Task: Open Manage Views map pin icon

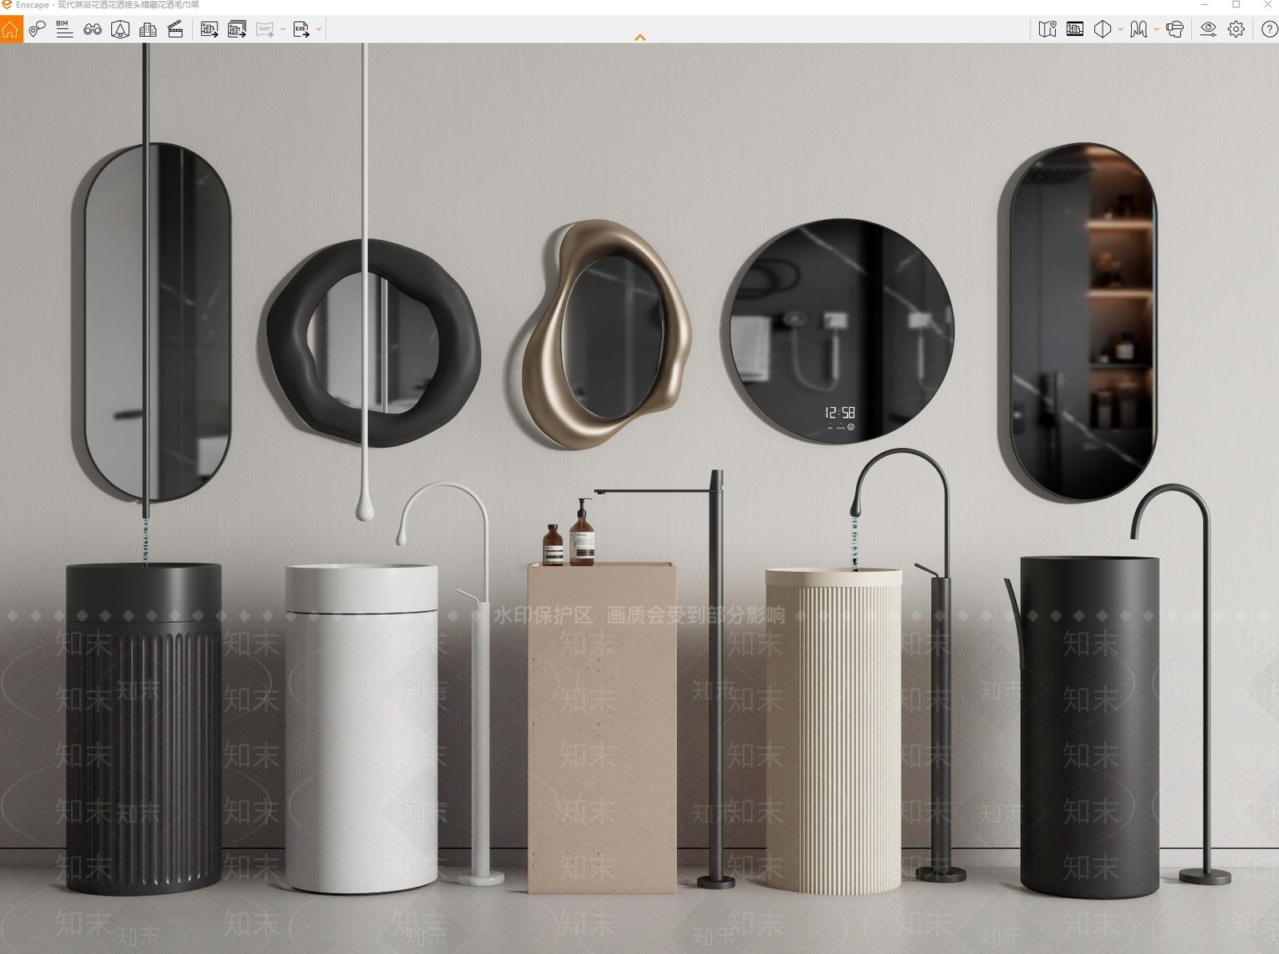Action: [37, 30]
